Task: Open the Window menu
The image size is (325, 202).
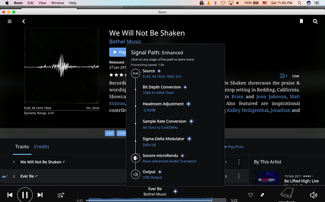Action: [57, 3]
